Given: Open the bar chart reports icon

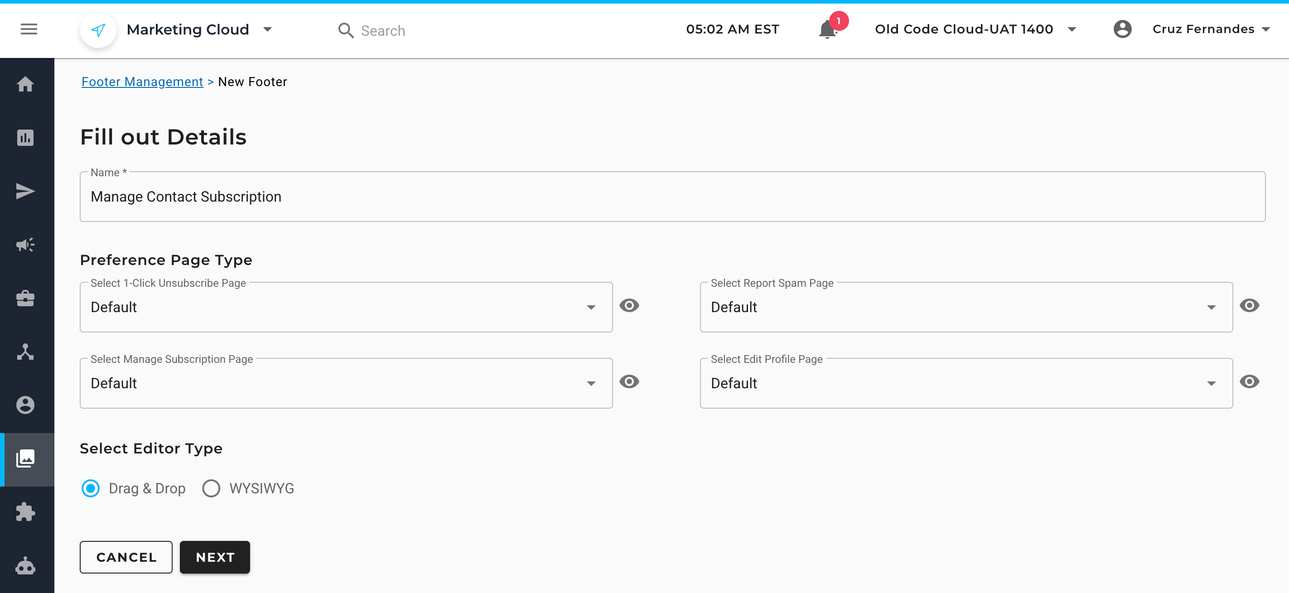Looking at the screenshot, I should pos(25,138).
